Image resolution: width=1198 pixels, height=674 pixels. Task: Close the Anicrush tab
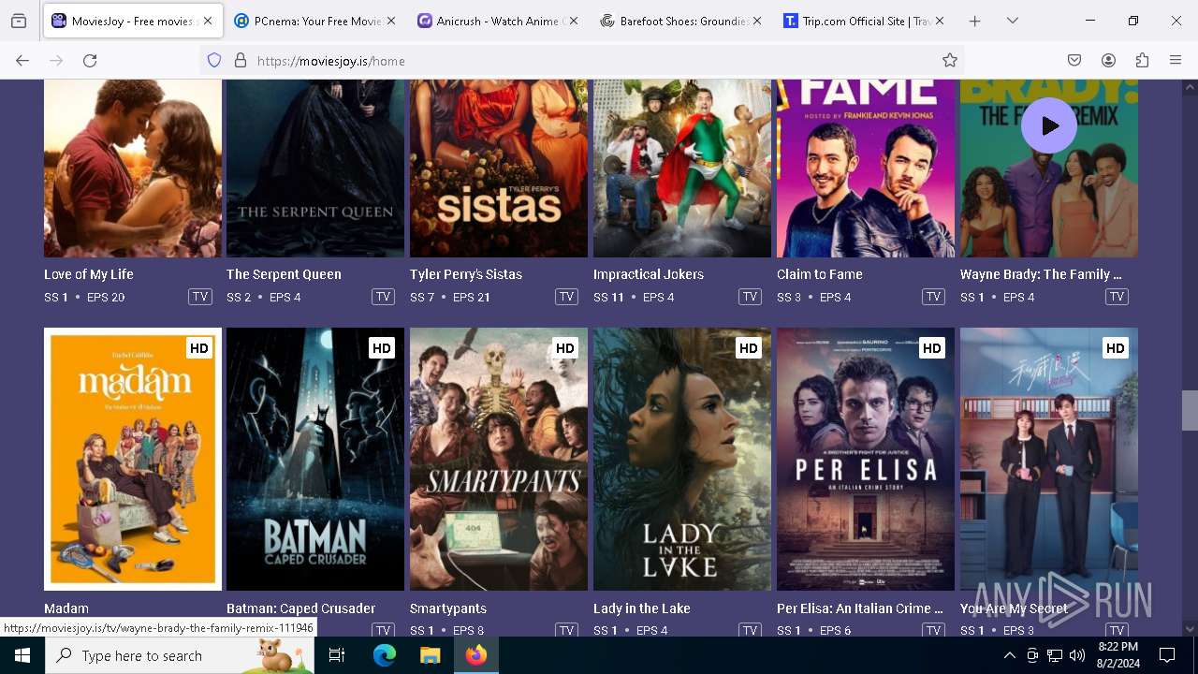tap(573, 21)
